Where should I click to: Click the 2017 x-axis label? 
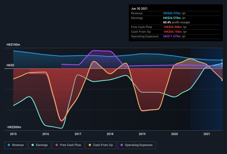(78, 134)
